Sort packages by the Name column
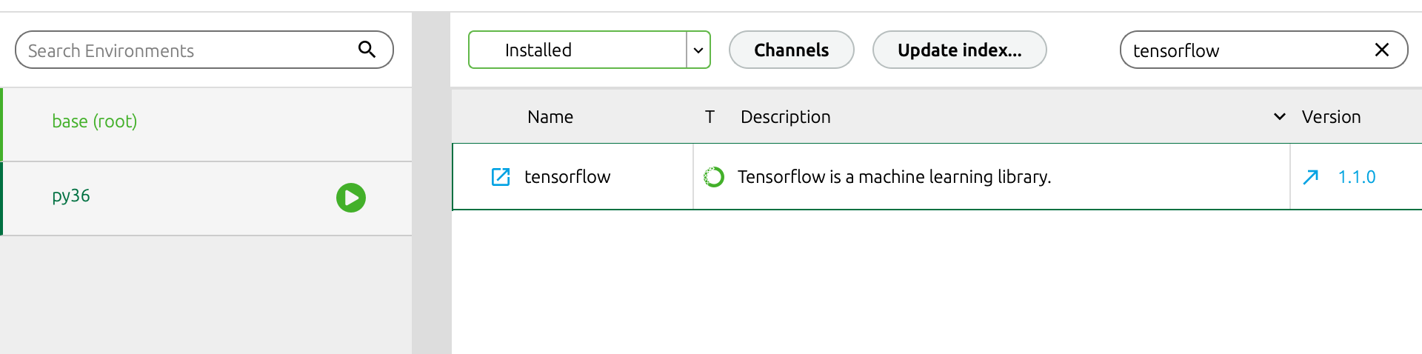1422x354 pixels. coord(550,117)
